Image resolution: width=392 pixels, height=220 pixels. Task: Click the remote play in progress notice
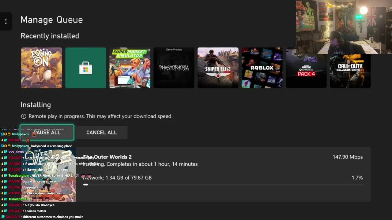pos(100,116)
